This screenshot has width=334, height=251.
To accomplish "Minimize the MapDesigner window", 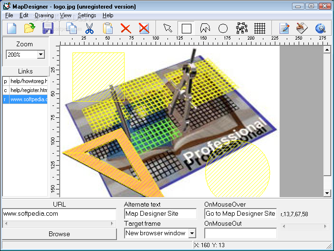I will pos(298,6).
